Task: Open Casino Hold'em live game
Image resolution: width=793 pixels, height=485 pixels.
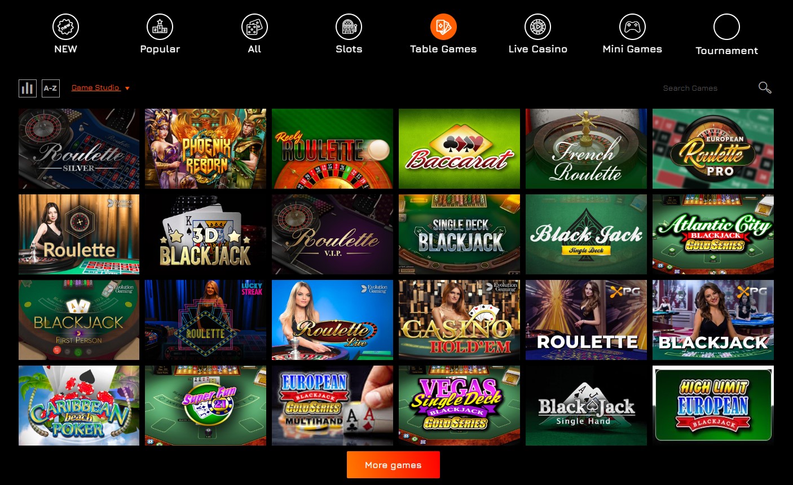Action: (x=459, y=320)
